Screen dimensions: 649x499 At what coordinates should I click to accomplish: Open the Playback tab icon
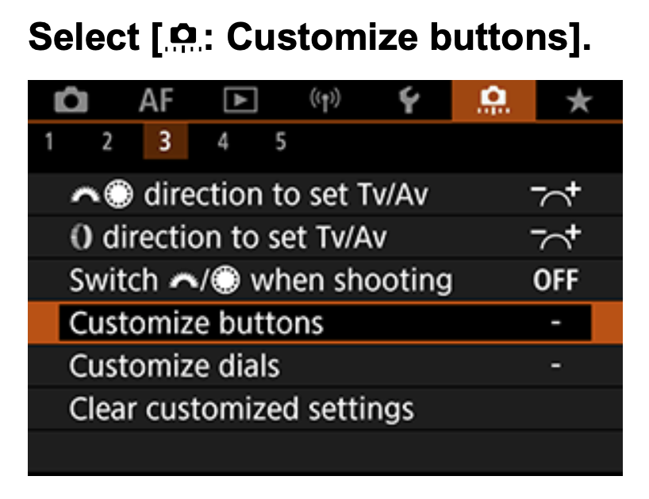[240, 100]
